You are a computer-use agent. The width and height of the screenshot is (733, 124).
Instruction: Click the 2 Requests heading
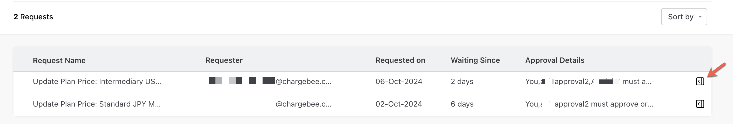pyautogui.click(x=33, y=17)
